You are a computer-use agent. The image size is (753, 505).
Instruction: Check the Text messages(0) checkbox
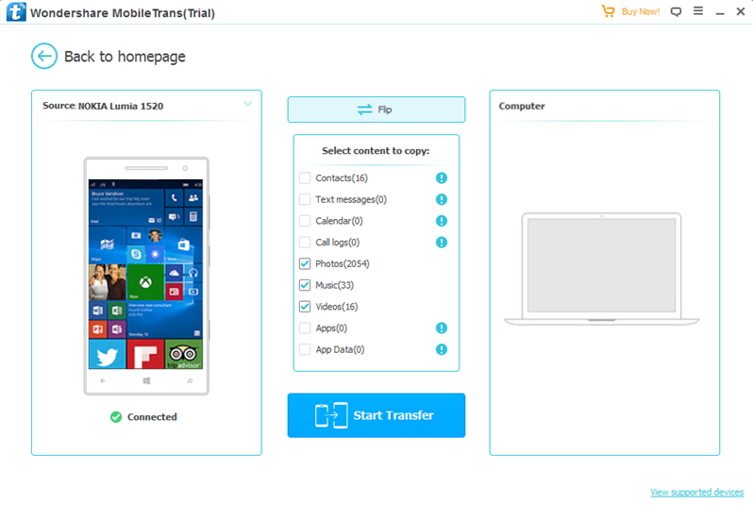pos(305,199)
